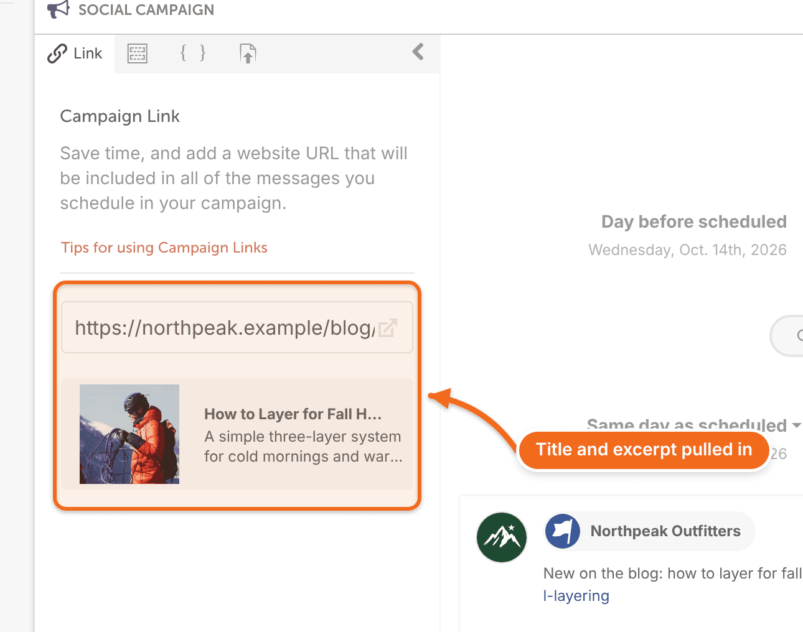Expand the 'Same day as scheduled' dropdown
The width and height of the screenshot is (803, 632).
[x=796, y=425]
